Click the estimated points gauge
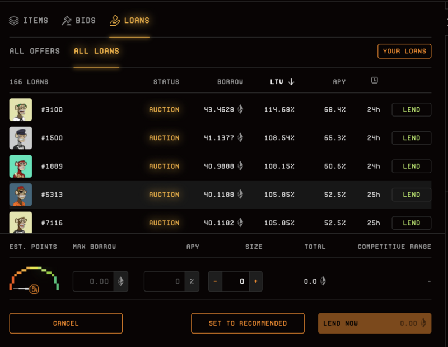Viewport: 448px width, 347px height. pos(34,279)
